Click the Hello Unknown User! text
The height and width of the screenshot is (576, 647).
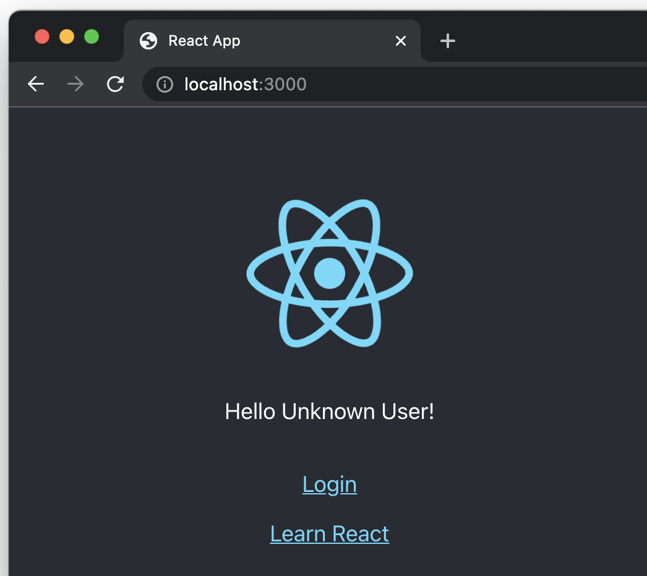point(329,412)
